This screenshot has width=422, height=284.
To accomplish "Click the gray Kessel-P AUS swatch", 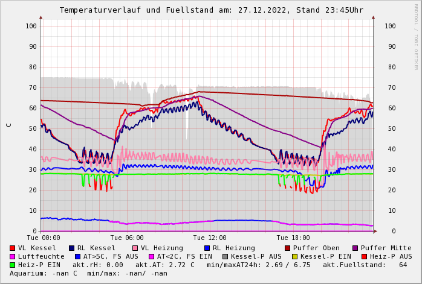I will click(225, 256).
